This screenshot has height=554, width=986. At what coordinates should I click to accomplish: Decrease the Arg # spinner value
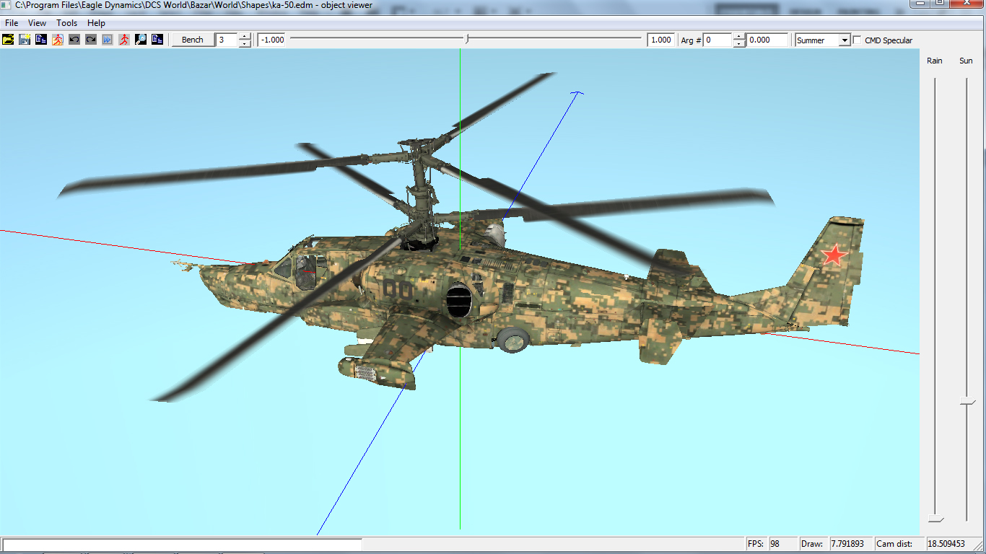[739, 44]
